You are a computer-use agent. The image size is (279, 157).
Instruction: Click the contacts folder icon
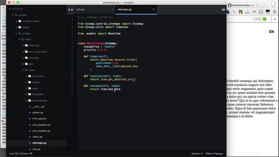[x=27, y=58]
